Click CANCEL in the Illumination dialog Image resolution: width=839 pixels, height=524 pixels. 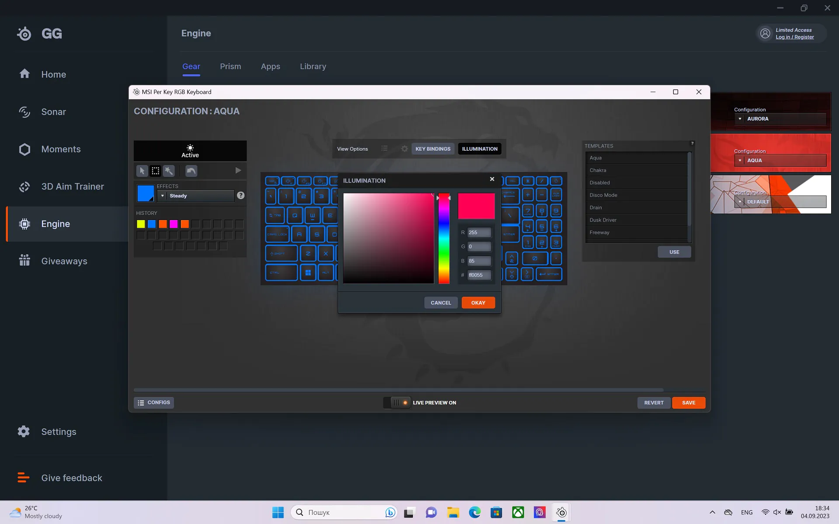pyautogui.click(x=440, y=303)
